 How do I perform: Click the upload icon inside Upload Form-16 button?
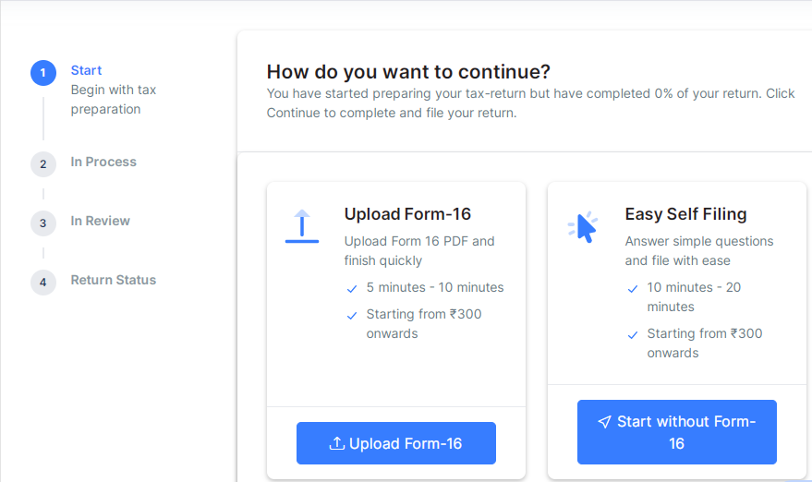336,443
